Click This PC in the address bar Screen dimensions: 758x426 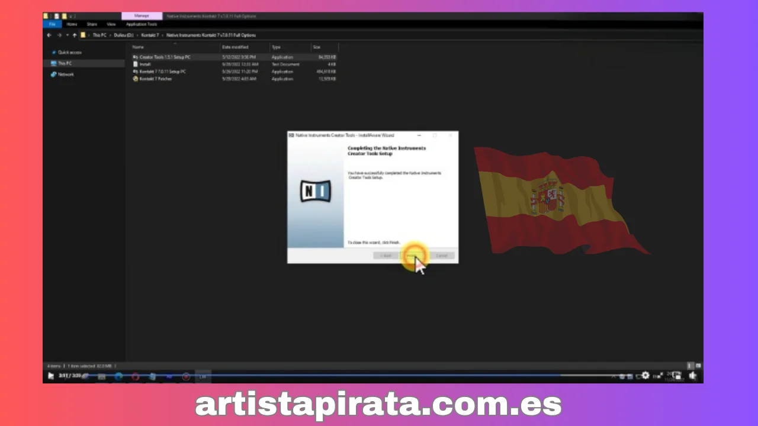[x=99, y=35]
